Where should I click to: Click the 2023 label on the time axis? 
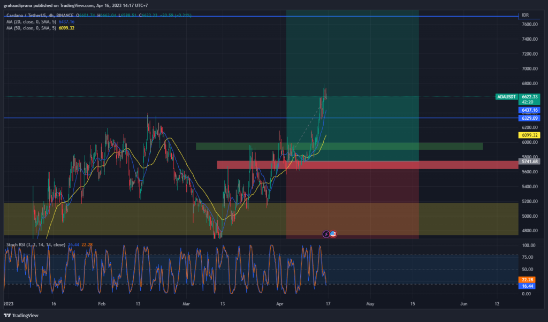(9, 304)
